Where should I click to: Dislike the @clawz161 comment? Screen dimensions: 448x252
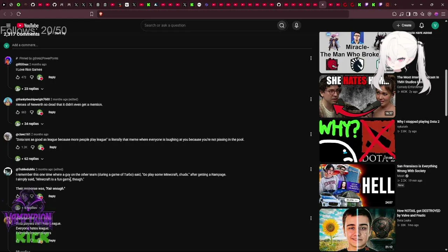pyautogui.click(x=32, y=147)
